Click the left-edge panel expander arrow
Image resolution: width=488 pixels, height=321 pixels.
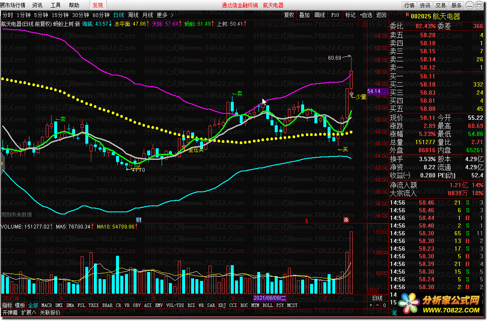[x=2, y=163]
